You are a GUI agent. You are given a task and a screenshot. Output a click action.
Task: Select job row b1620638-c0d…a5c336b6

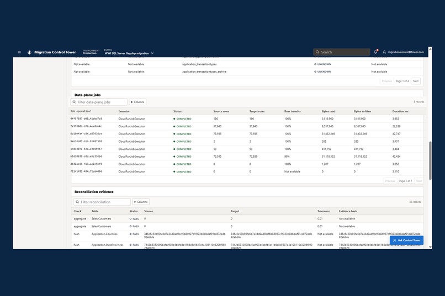coord(247,157)
